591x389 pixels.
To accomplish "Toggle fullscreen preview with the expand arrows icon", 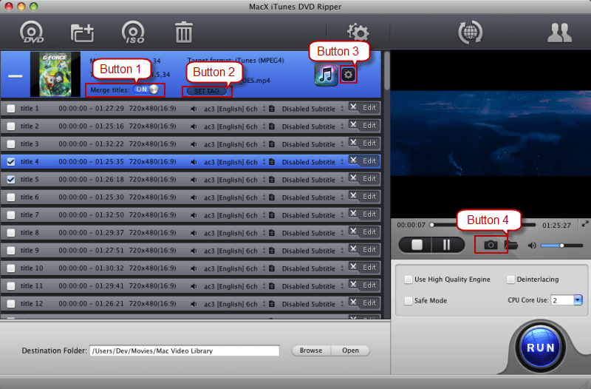I will (585, 224).
